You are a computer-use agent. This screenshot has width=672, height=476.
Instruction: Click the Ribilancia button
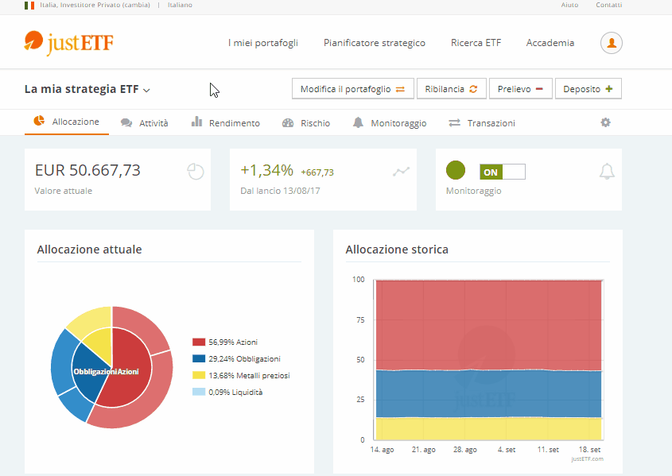click(451, 89)
